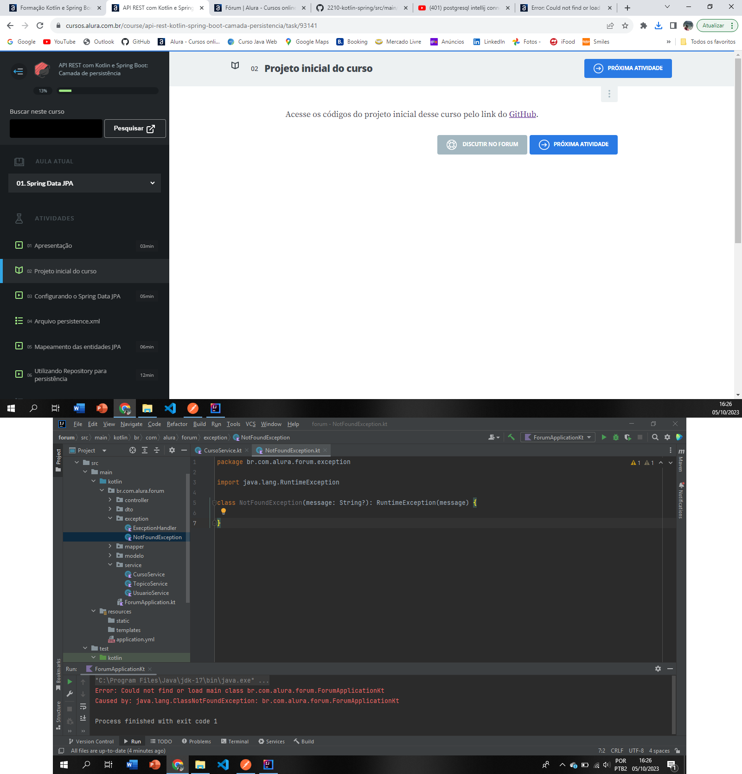Click the Alura sidebar back-arrow icon
The width and height of the screenshot is (742, 774).
click(x=19, y=71)
